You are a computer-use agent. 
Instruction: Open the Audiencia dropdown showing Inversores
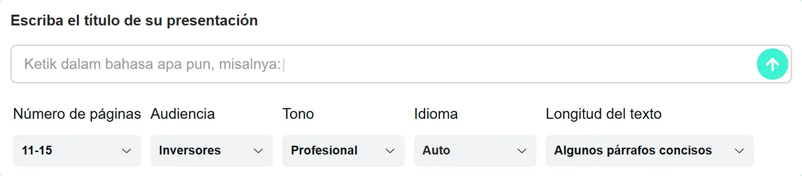pyautogui.click(x=211, y=151)
